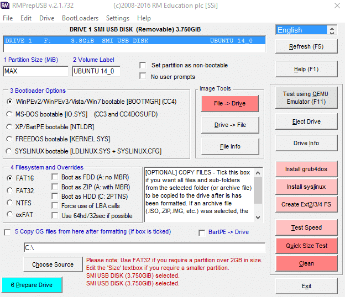Screen dimensions: 345x297
Task: Open the Settings menu
Action: 118,18
